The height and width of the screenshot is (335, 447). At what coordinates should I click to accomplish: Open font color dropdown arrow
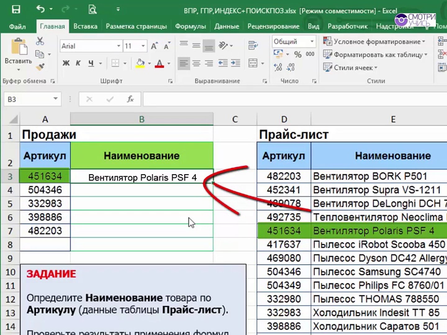tap(169, 63)
